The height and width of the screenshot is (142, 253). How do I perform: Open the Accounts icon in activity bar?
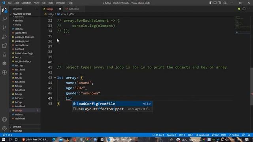[x=4, y=119]
